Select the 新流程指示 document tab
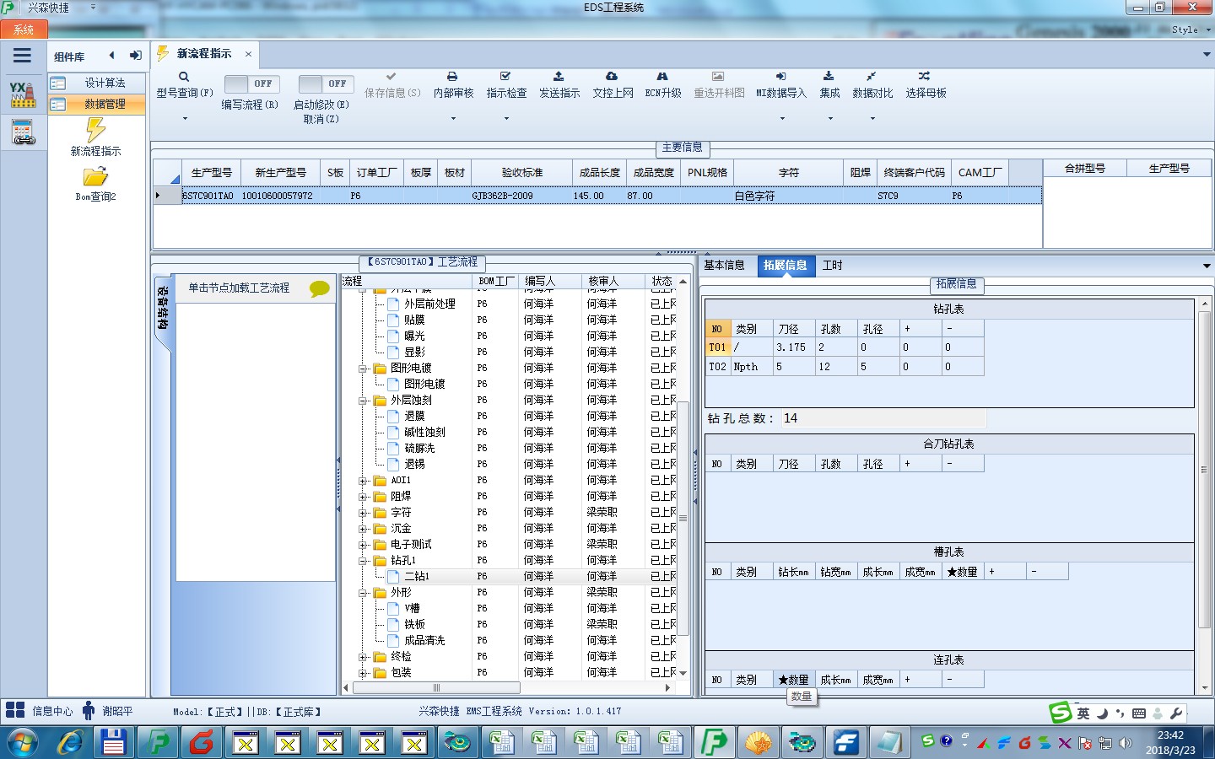This screenshot has width=1215, height=759. pos(204,53)
